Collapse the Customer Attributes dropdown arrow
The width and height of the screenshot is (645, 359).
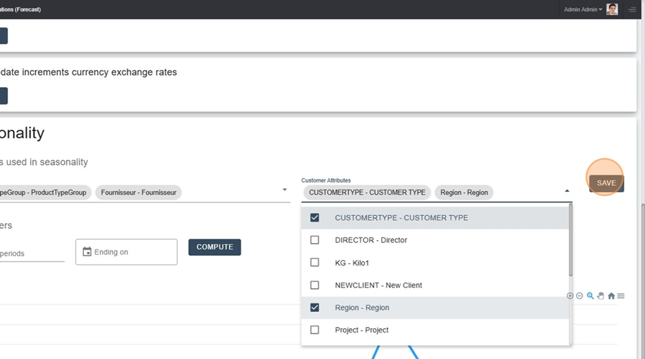(567, 191)
